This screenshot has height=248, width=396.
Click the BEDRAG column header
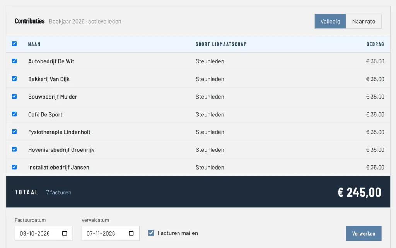tap(375, 44)
